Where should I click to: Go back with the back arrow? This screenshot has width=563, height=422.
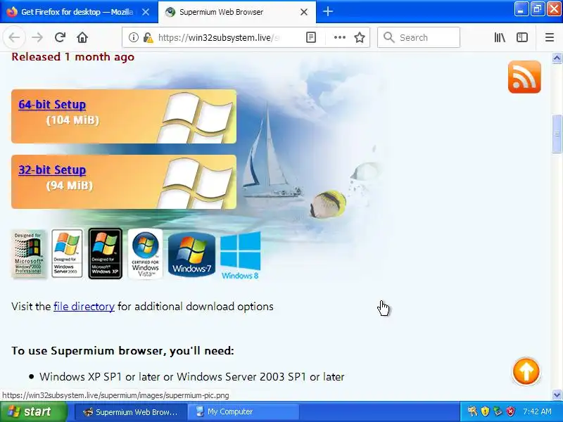click(14, 37)
